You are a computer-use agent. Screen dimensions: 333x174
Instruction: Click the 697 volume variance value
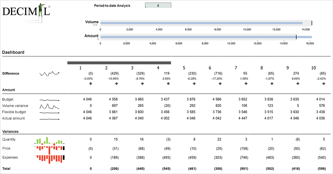(x=115, y=105)
